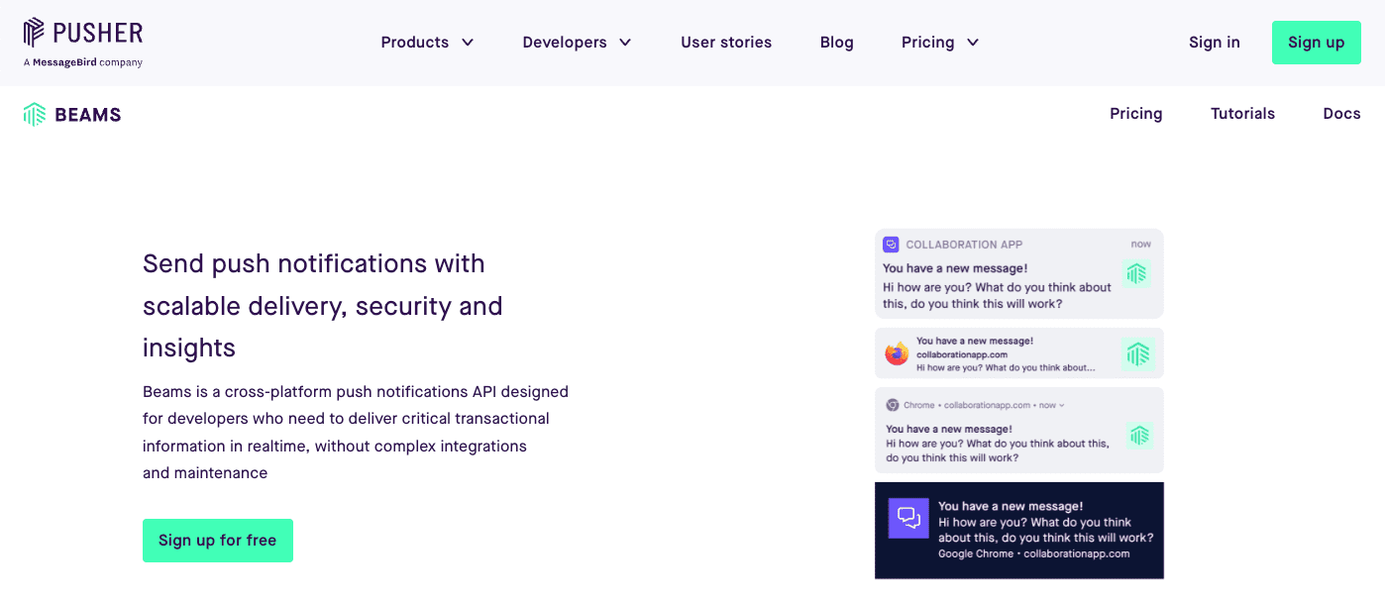1385x599 pixels.
Task: Click the Beams logo icon
Action: tap(35, 115)
